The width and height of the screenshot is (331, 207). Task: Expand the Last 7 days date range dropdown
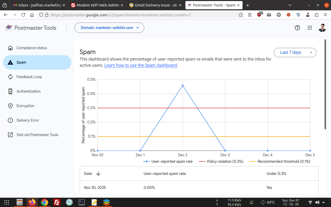click(x=295, y=52)
